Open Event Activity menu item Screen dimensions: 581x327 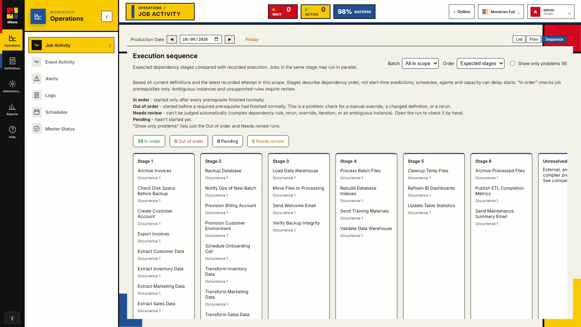(x=72, y=62)
